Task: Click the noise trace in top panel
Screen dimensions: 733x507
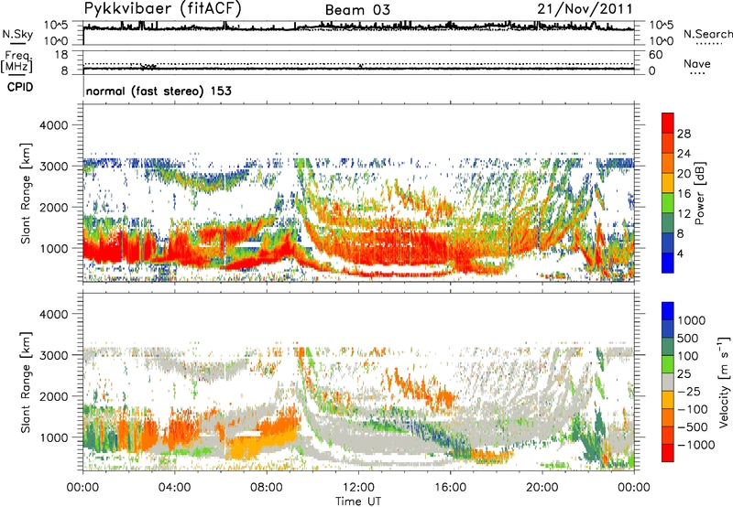Action: (x=358, y=27)
